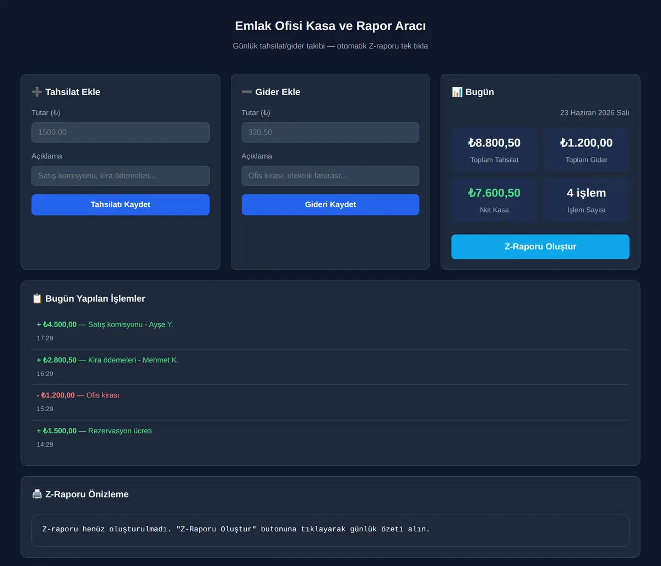Save the collection with Tahsilatı Kaydet
The image size is (661, 566).
click(121, 205)
